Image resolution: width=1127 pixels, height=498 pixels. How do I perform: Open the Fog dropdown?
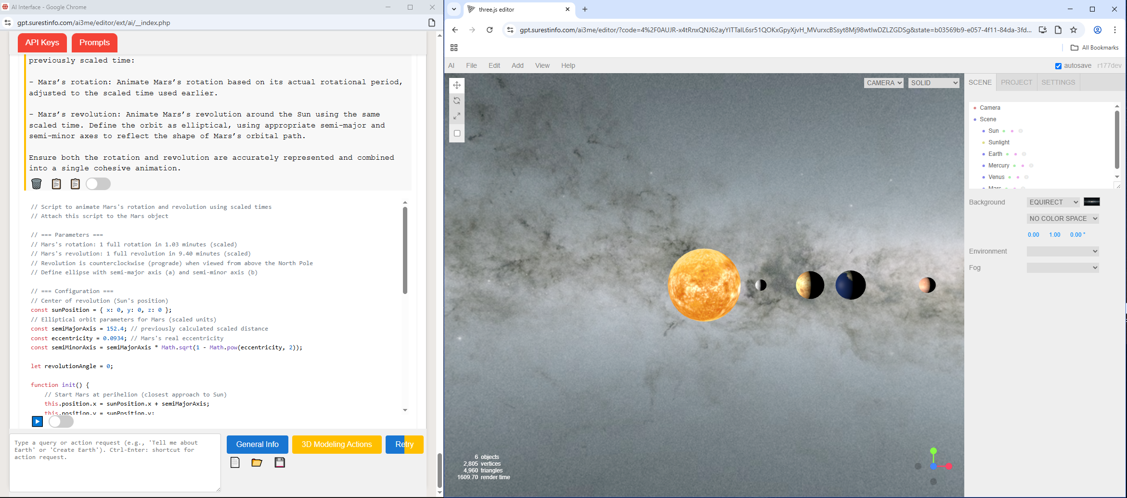pyautogui.click(x=1063, y=268)
